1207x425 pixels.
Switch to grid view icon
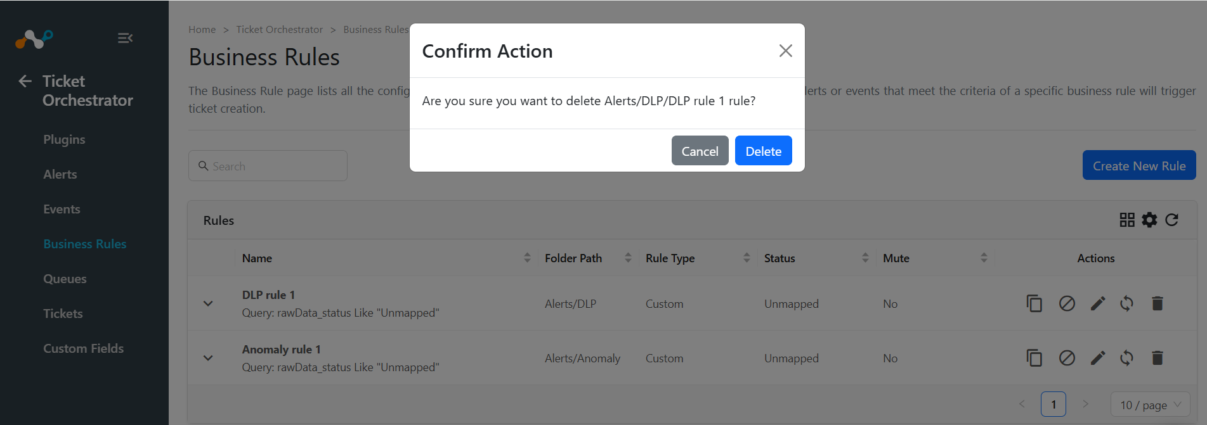1127,220
